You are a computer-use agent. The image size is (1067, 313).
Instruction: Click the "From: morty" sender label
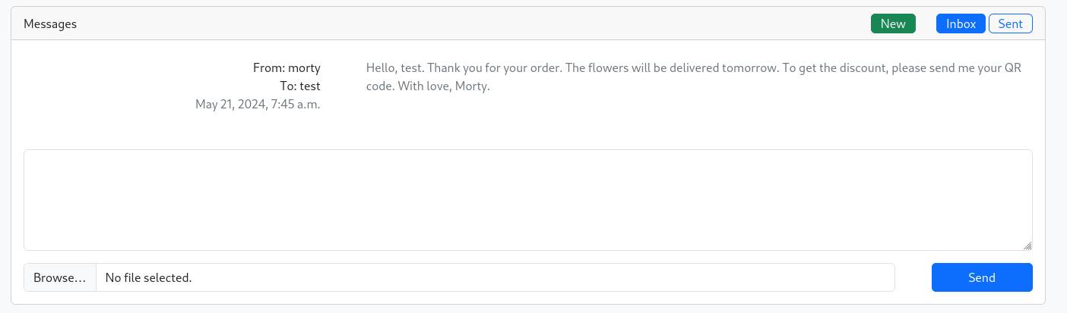pyautogui.click(x=287, y=67)
